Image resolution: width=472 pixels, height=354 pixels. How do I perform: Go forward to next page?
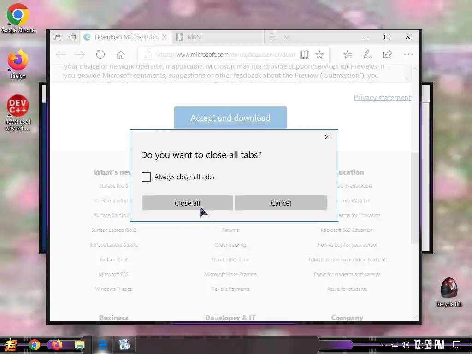(x=80, y=54)
